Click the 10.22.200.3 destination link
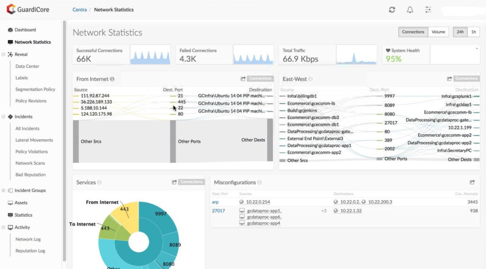The width and height of the screenshot is (486, 269). (380, 202)
